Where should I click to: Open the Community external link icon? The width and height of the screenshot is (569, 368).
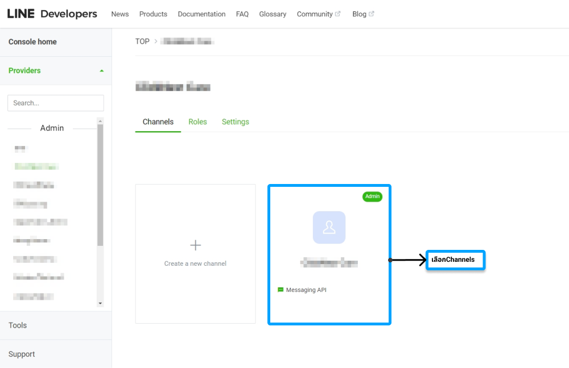click(x=338, y=14)
